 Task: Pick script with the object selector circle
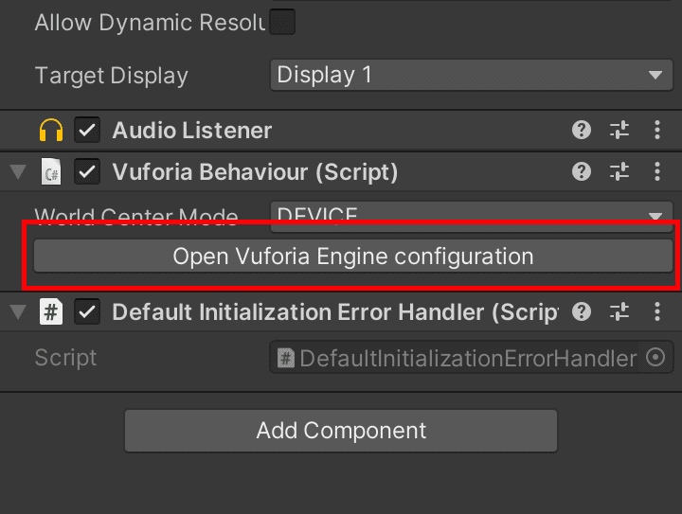click(655, 358)
